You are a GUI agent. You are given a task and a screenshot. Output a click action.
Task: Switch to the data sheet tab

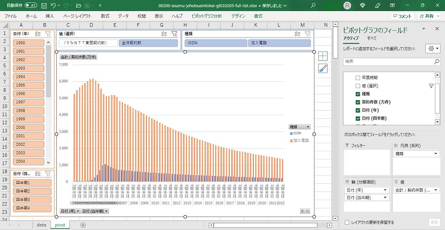(41, 224)
